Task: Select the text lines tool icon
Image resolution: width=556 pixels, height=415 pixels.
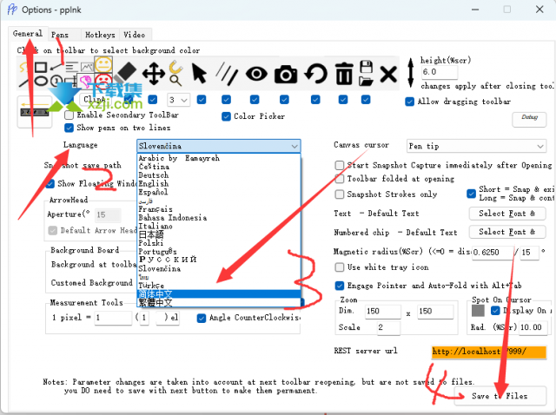Action: tap(71, 67)
